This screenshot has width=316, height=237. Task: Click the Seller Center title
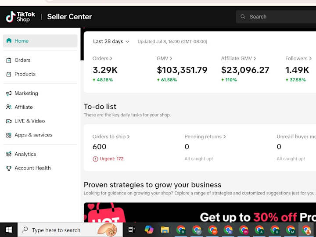[69, 17]
